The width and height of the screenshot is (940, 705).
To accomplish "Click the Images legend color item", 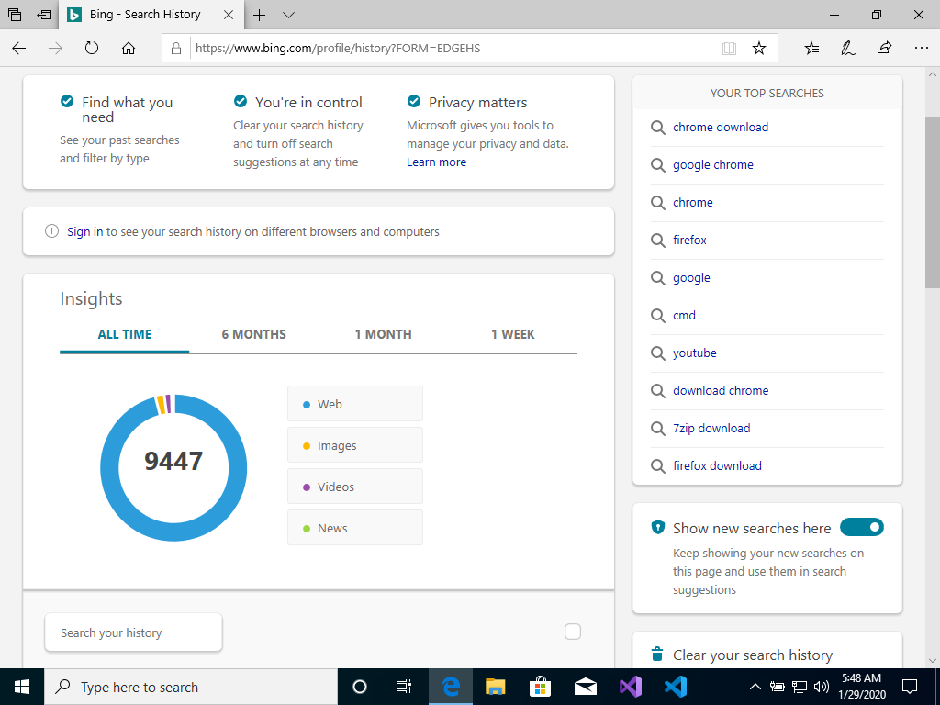I will click(354, 445).
